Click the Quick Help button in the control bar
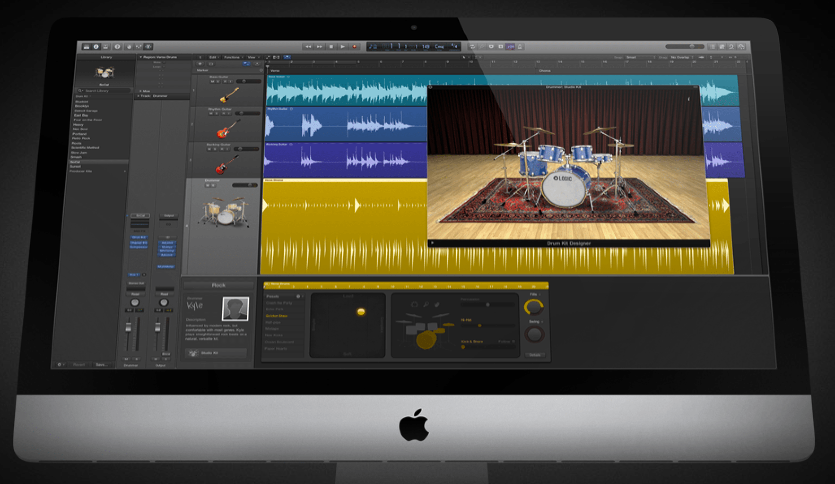The width and height of the screenshot is (835, 484). [117, 47]
